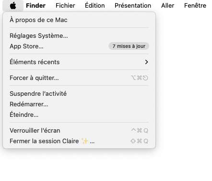This screenshot has height=181, width=212.
Task: Choose Forcer à quitter
Action: [x=79, y=78]
